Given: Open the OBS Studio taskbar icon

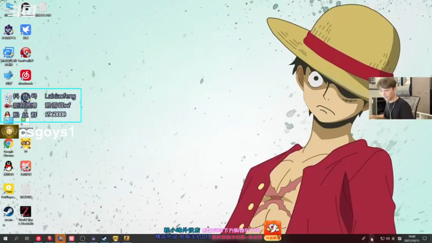Looking at the screenshot, I should tap(83, 238).
